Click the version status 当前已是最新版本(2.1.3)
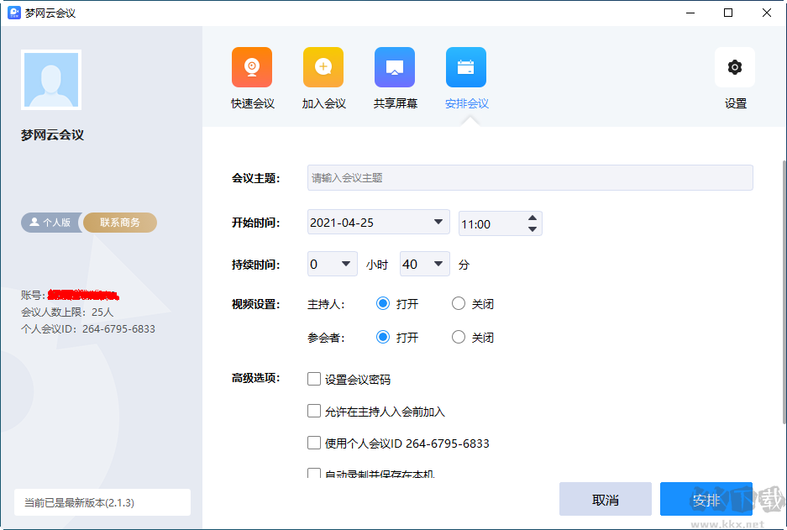 [x=102, y=502]
